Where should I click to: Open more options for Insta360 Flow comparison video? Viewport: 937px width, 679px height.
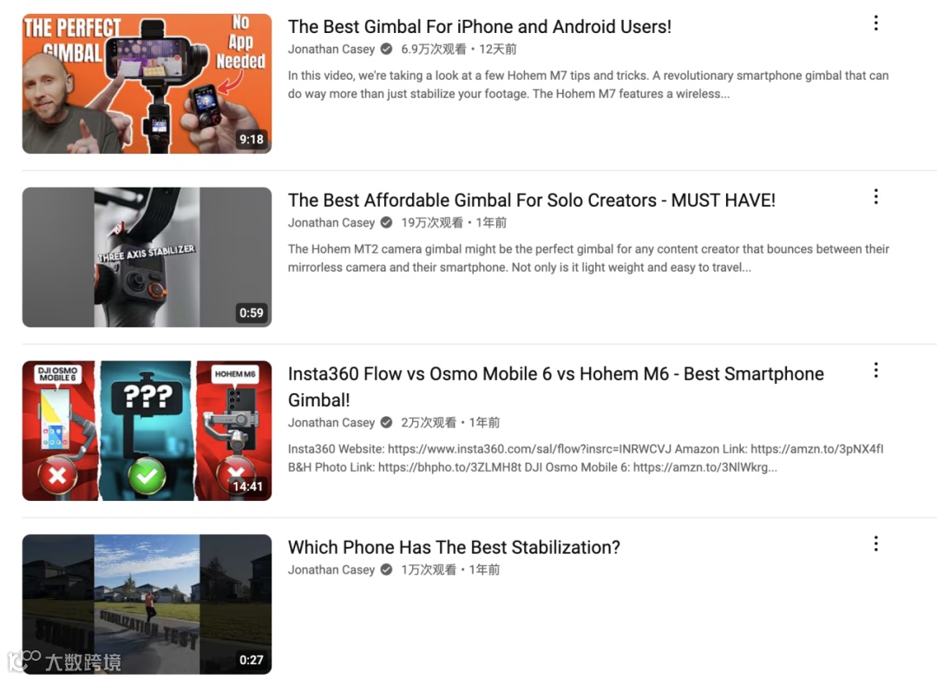tap(875, 370)
